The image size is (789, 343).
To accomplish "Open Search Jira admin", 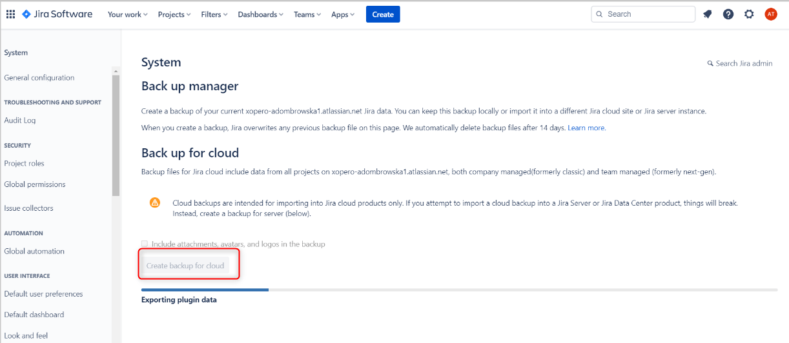I will tap(740, 63).
